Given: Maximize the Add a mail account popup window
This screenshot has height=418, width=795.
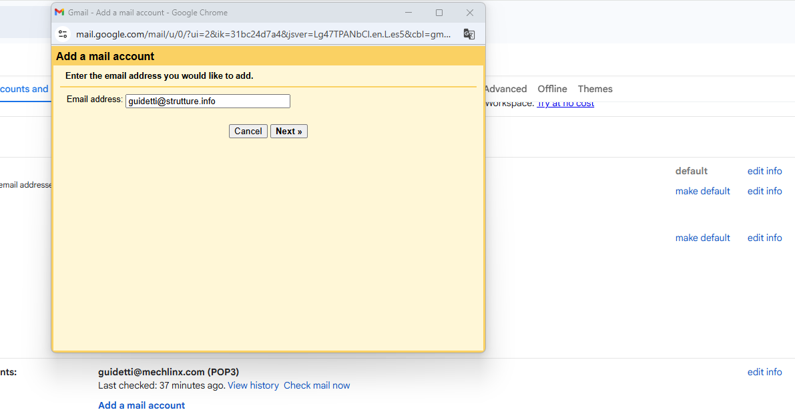Looking at the screenshot, I should pyautogui.click(x=439, y=13).
